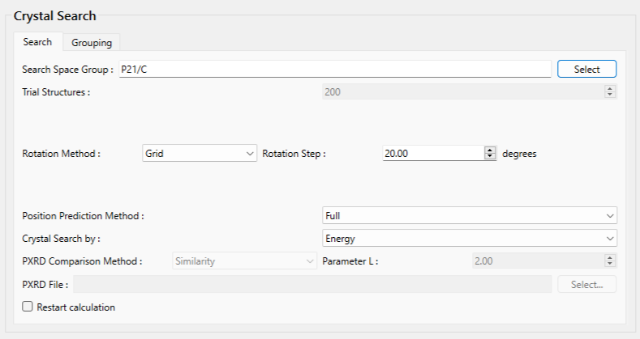Decrease Trial Structures with down arrow
The height and width of the screenshot is (339, 640).
point(610,95)
